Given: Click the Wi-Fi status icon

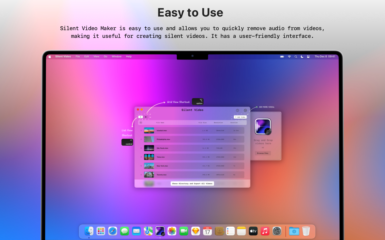Looking at the screenshot, I should (289, 57).
